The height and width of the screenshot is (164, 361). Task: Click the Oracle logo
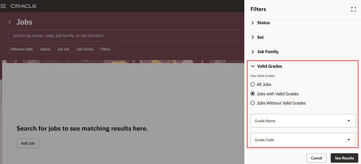pyautogui.click(x=23, y=6)
